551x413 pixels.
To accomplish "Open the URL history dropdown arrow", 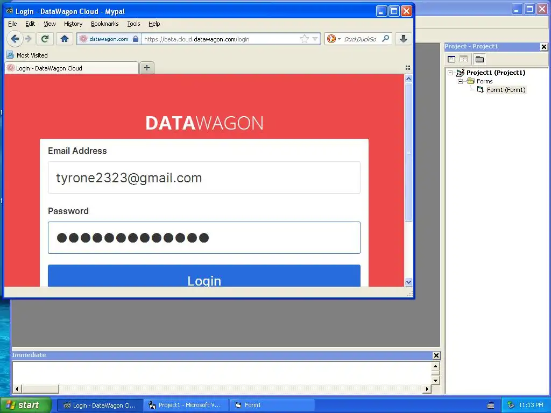I will (315, 39).
